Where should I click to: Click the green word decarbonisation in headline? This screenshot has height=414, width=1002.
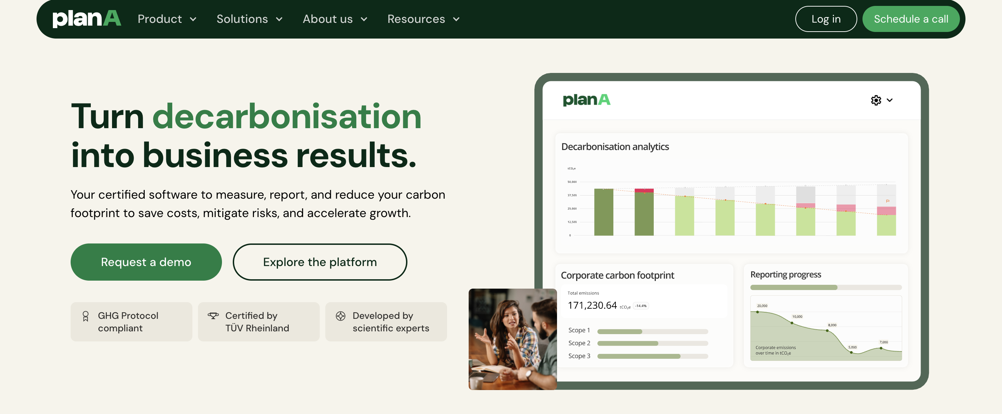[x=287, y=116]
